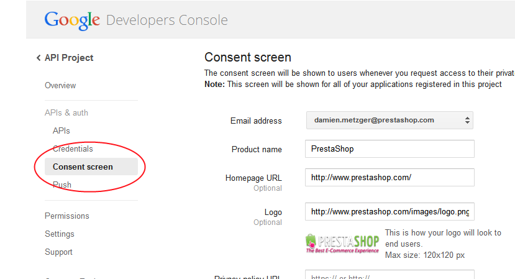
Task: Go back using API Project chevron arrow
Action: coord(39,58)
